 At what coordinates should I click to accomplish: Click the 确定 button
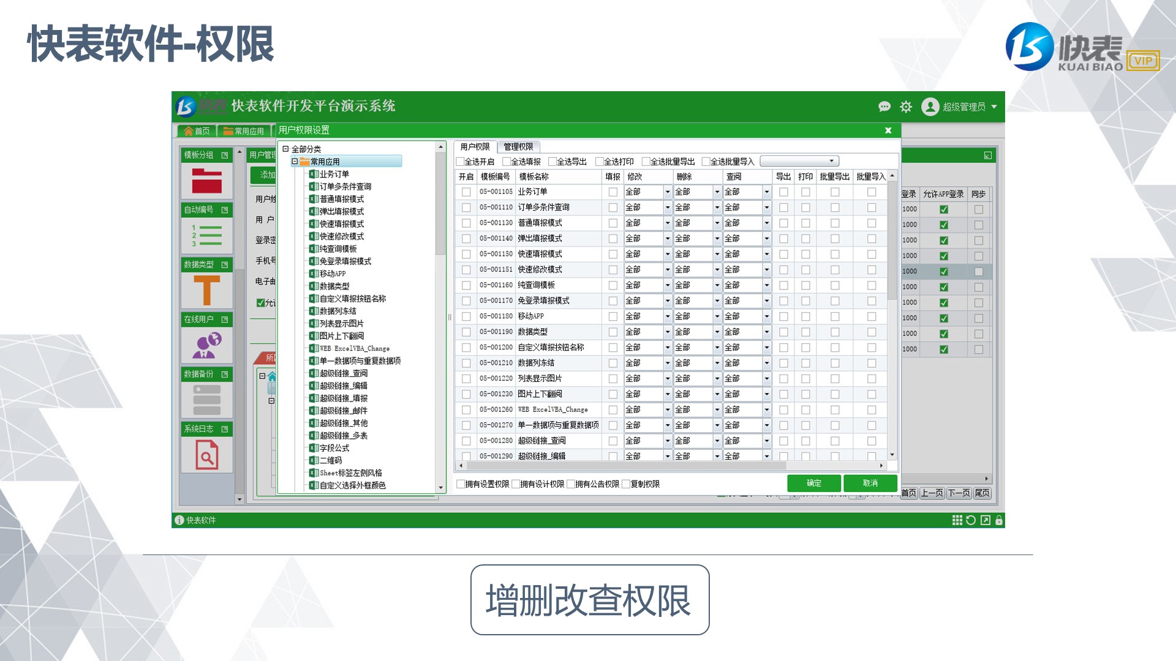click(814, 483)
